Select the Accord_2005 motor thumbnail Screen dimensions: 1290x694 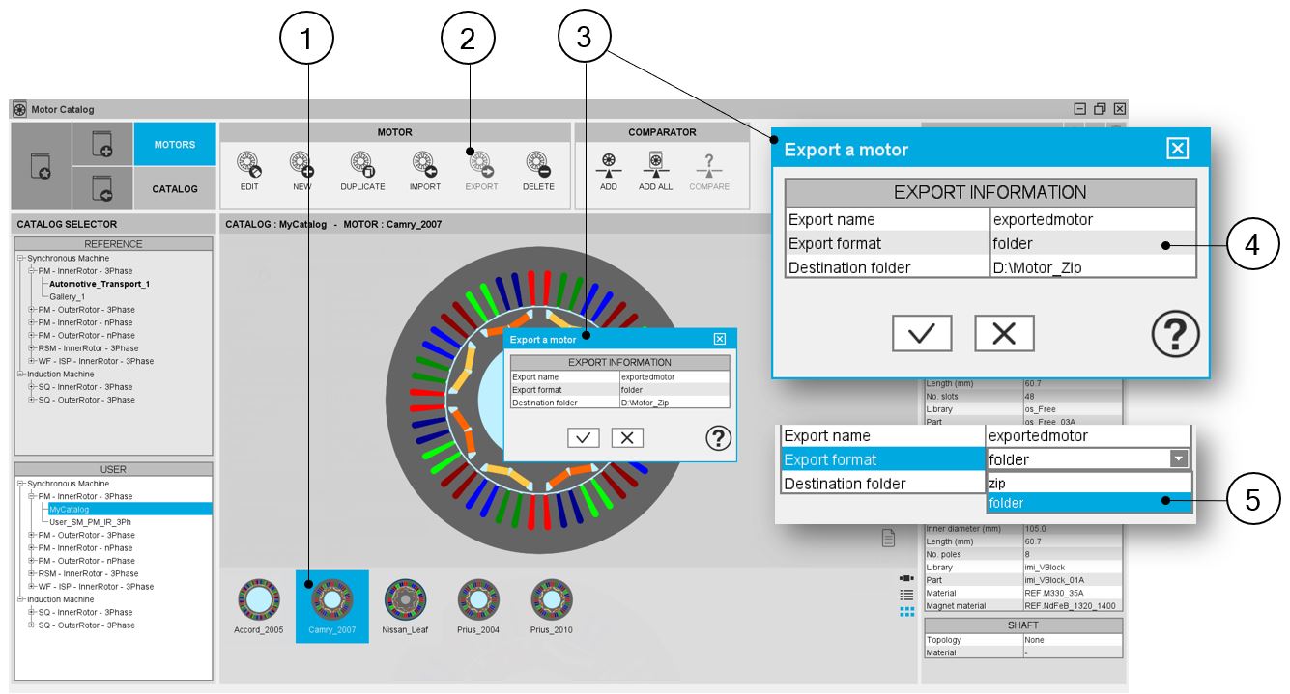pyautogui.click(x=258, y=606)
